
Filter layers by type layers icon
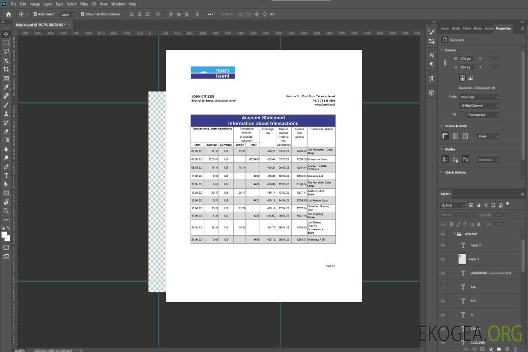click(x=486, y=205)
